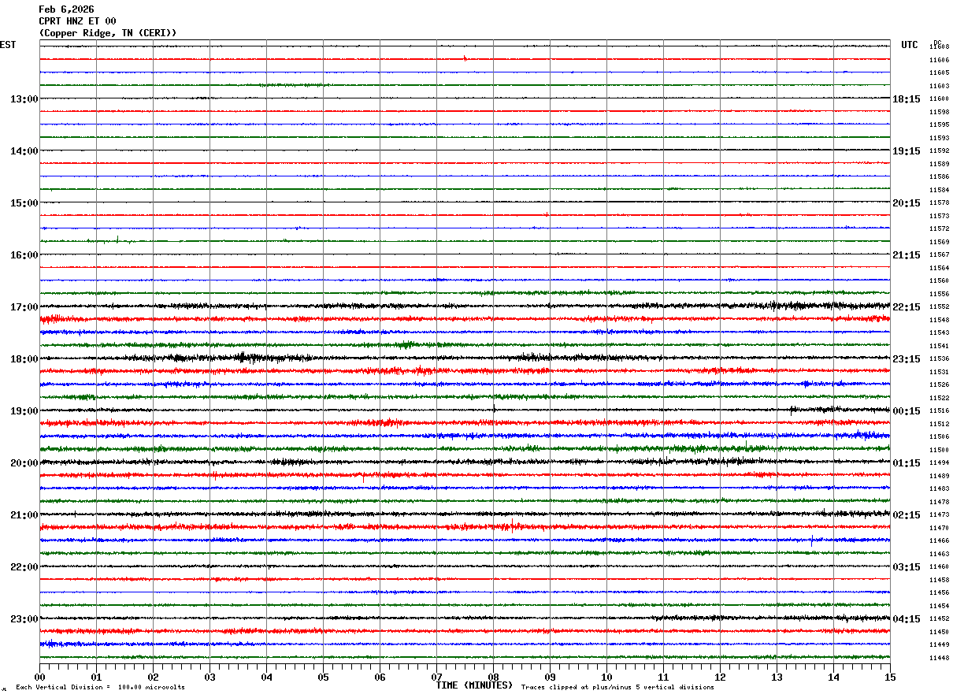Click the 17:00 EST hour label
Image resolution: width=953 pixels, height=698 pixels.
[x=24, y=307]
